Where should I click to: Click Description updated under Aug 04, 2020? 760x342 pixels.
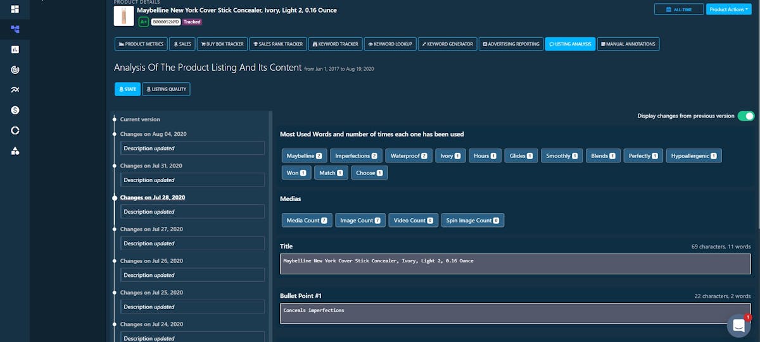click(193, 148)
